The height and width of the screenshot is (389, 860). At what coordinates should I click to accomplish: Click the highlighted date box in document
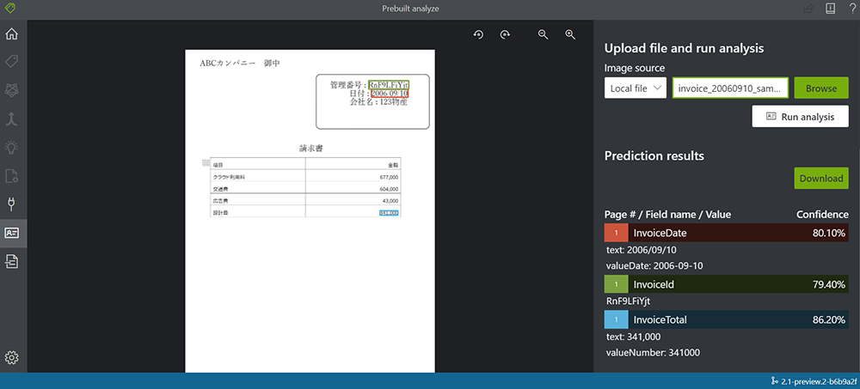[x=389, y=94]
